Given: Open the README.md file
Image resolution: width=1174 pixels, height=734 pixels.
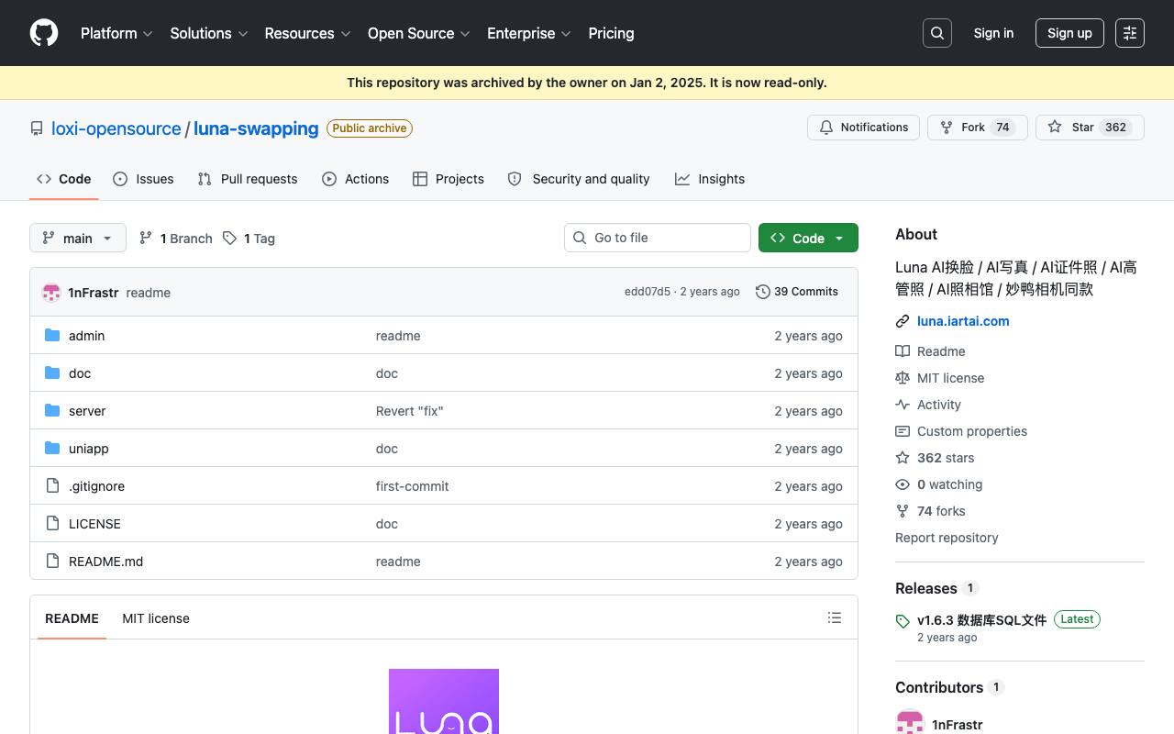Looking at the screenshot, I should (105, 562).
